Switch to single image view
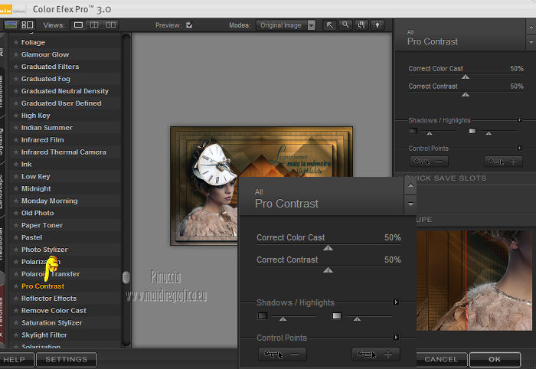This screenshot has width=536, height=369. point(78,24)
